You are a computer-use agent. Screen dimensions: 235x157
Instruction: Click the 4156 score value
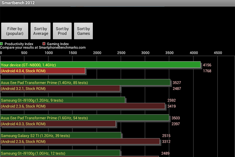207,65
